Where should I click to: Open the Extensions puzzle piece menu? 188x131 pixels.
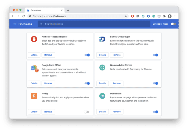pyautogui.click(x=164, y=16)
